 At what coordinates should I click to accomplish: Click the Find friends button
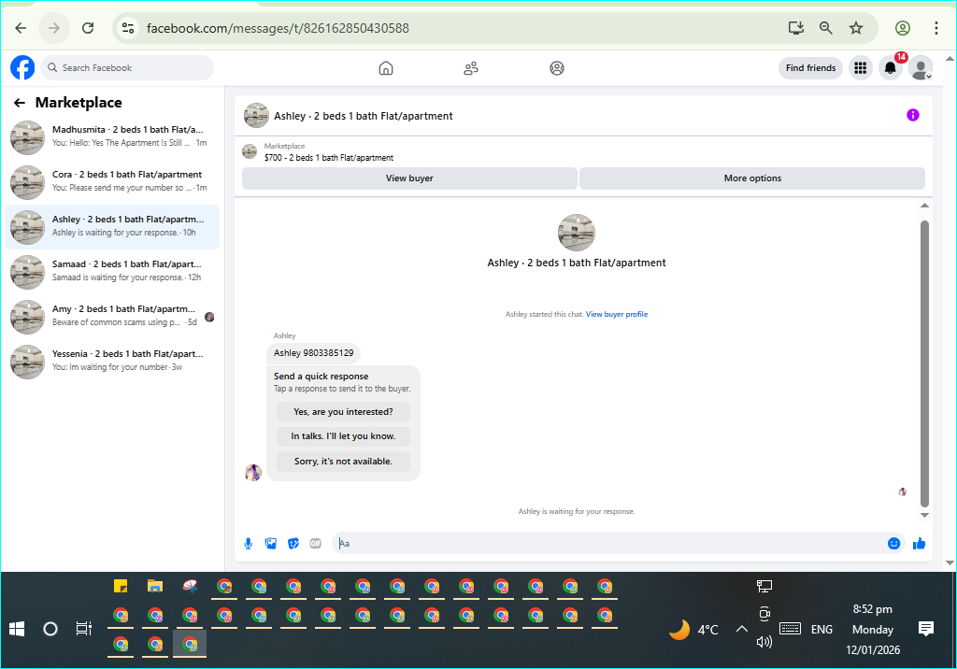click(810, 68)
